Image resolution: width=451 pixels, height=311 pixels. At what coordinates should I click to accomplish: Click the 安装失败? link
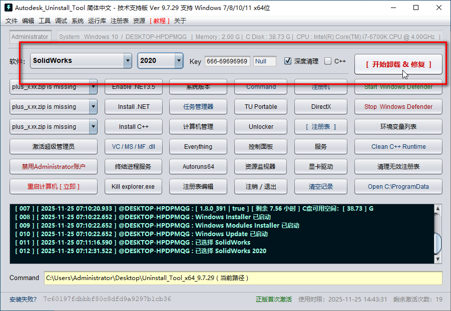[x=23, y=299]
